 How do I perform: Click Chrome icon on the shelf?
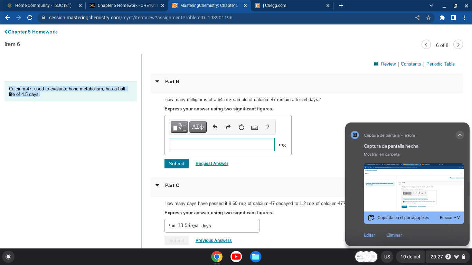pyautogui.click(x=217, y=257)
